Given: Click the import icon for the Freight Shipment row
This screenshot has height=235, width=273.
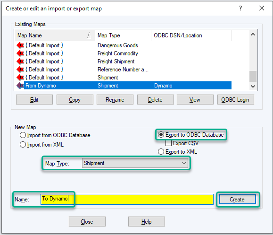Looking at the screenshot, I should coord(20,61).
